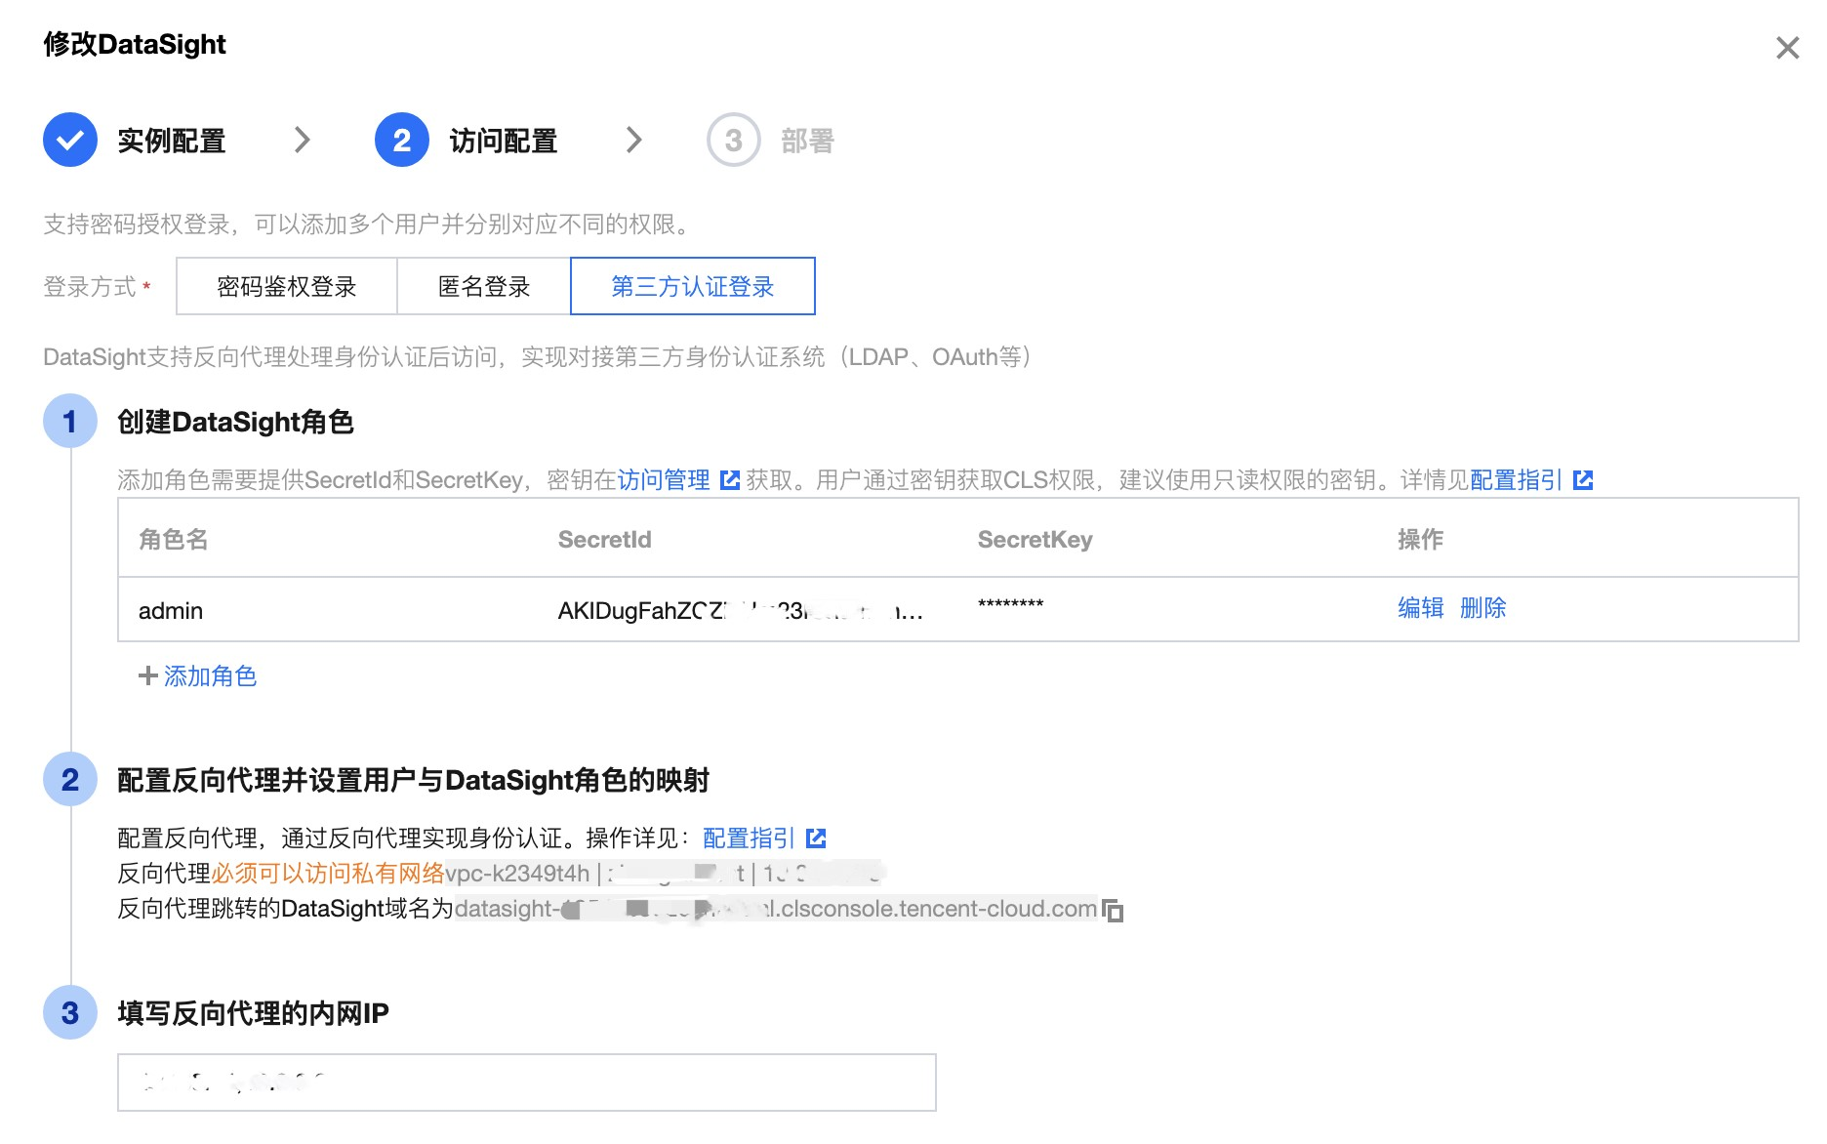The image size is (1827, 1144).
Task: Focus the reverse proxy internal IP field
Action: click(x=527, y=1083)
